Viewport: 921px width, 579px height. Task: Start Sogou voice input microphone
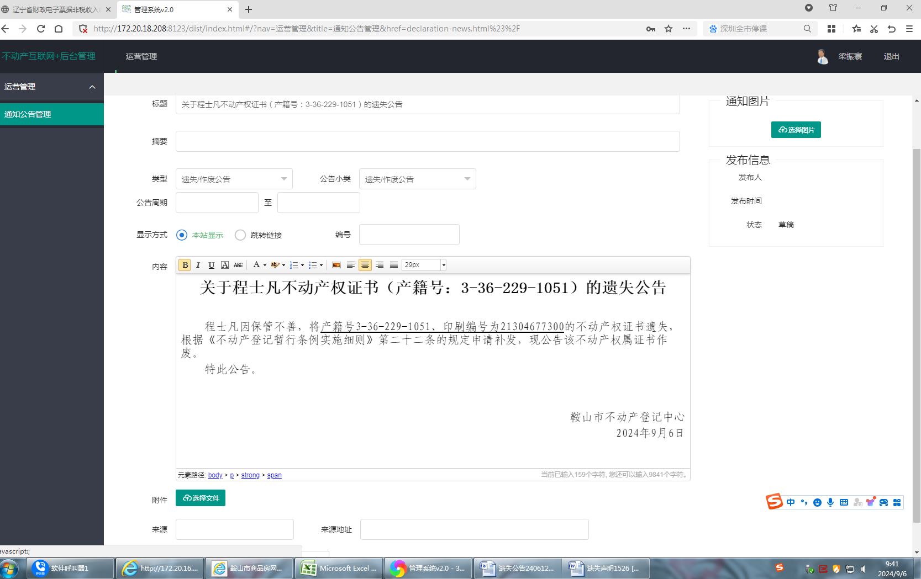coord(830,502)
